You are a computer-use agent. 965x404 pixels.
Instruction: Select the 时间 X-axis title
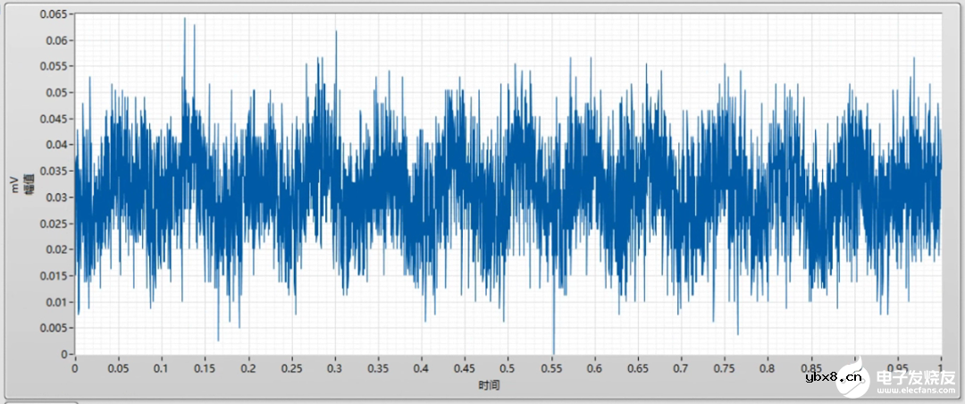pos(489,384)
